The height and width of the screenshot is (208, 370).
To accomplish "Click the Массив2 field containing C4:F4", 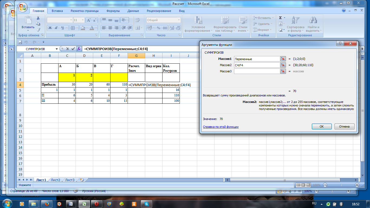I will point(257,65).
